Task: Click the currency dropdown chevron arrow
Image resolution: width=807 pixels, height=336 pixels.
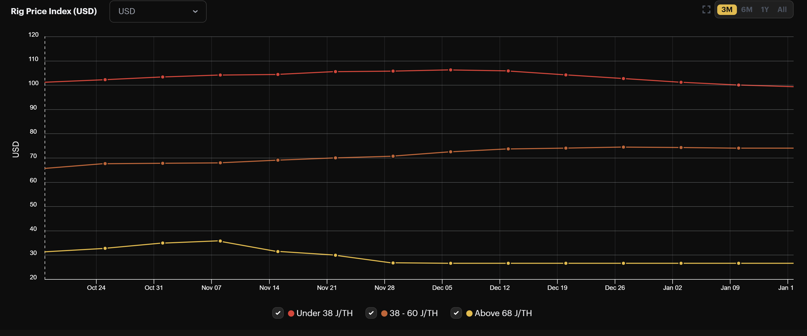Action: point(195,12)
